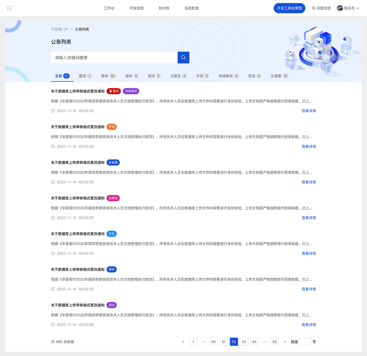367x356 pixels.
Task: Open notice title tagged 测试
Action: pos(78,305)
